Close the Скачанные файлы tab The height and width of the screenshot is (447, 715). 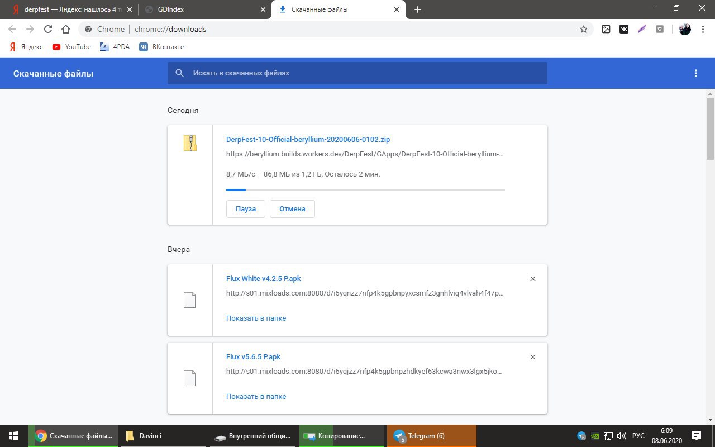tap(397, 9)
